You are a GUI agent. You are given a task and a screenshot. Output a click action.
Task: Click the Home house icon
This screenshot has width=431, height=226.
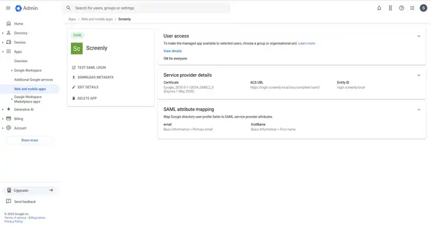9,23
